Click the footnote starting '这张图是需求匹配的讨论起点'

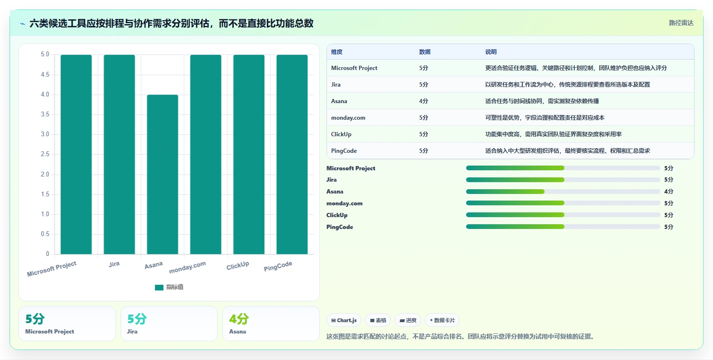(460, 337)
